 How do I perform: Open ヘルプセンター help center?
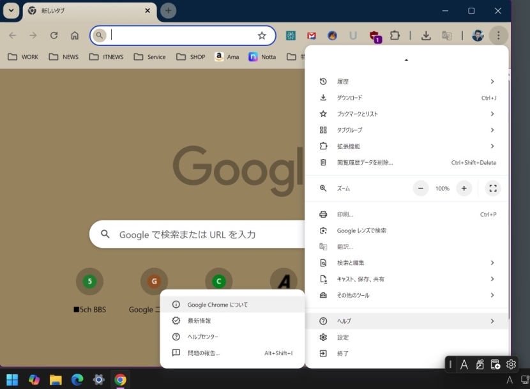tap(232, 337)
